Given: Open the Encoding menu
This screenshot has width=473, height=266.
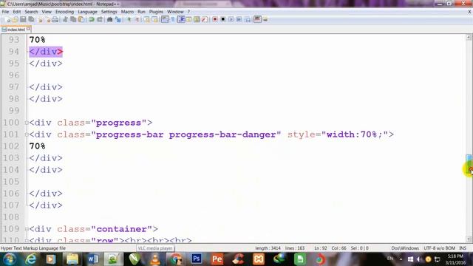Looking at the screenshot, I should point(64,12).
